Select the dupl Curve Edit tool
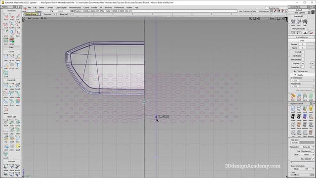 pyautogui.click(x=6, y=86)
